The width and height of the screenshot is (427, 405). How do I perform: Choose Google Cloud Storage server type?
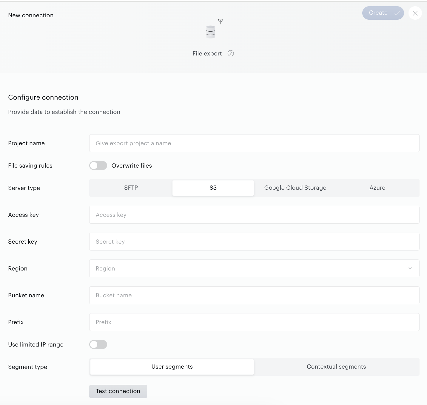(x=295, y=188)
